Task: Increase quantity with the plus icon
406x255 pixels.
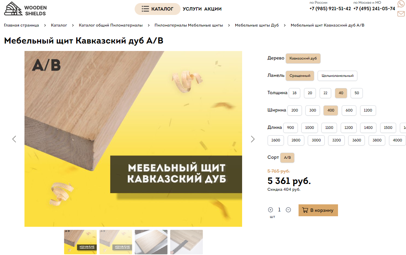Action: (x=270, y=210)
